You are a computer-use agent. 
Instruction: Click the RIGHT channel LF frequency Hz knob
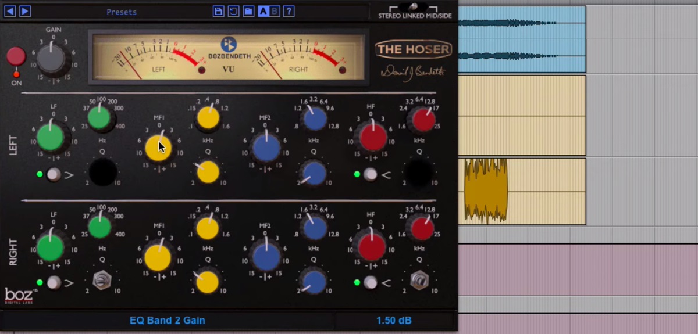99,227
